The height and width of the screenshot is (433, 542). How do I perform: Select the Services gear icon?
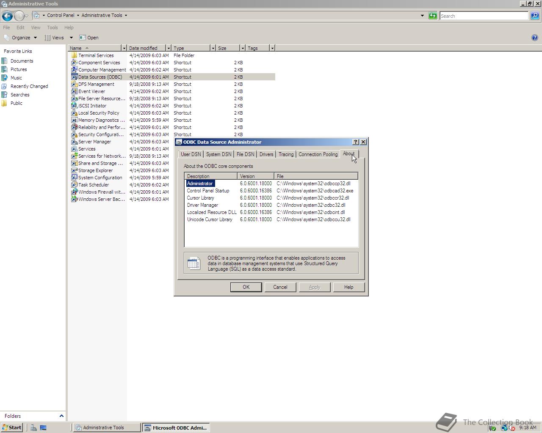pyautogui.click(x=74, y=149)
